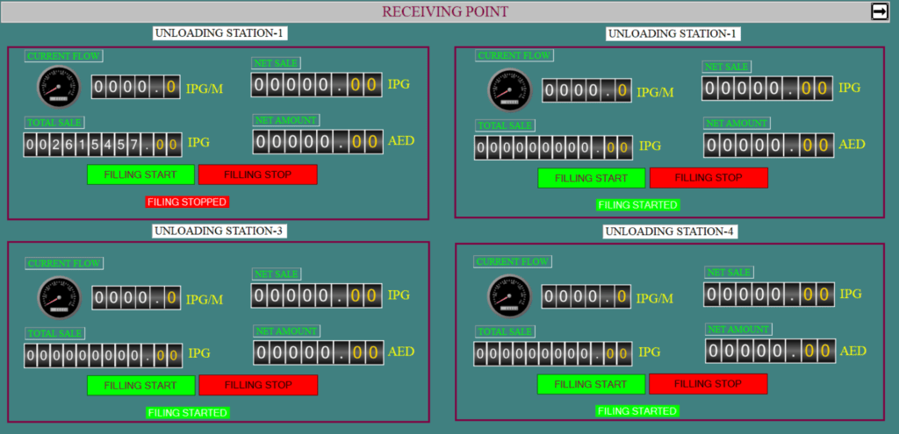Image resolution: width=899 pixels, height=434 pixels.
Task: Click the NET AMOUNT label in right-hand Station-1 panel
Action: [737, 123]
